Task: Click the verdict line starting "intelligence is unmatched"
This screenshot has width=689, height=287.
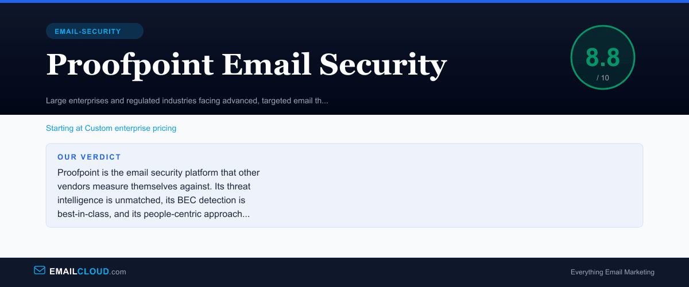Action: pos(152,200)
